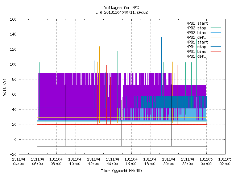This screenshot has height=174, width=232.
Task: Click x-axis tick label 131104 08:00
Action: click(56, 162)
